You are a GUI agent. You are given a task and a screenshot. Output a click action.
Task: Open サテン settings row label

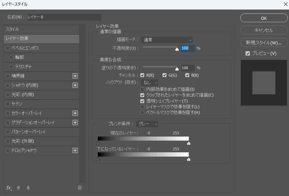tap(17, 104)
